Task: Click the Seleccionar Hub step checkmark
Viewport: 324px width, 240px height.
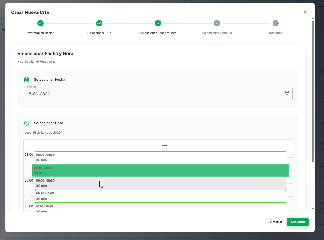Action: click(x=99, y=24)
